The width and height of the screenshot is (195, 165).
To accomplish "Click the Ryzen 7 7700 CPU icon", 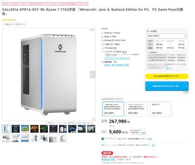I will tap(103, 37).
